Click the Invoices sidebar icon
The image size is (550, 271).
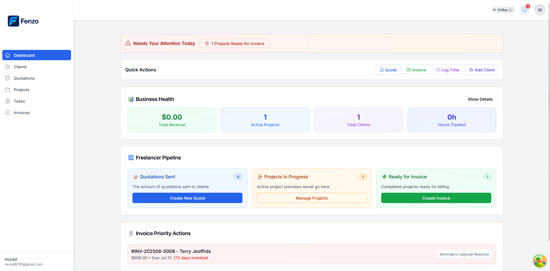pyautogui.click(x=8, y=112)
